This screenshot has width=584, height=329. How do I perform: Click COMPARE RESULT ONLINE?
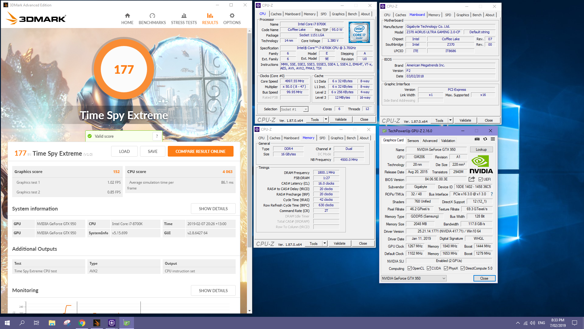coord(200,151)
